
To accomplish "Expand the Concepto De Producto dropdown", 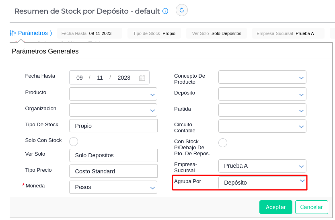I will tap(302, 78).
